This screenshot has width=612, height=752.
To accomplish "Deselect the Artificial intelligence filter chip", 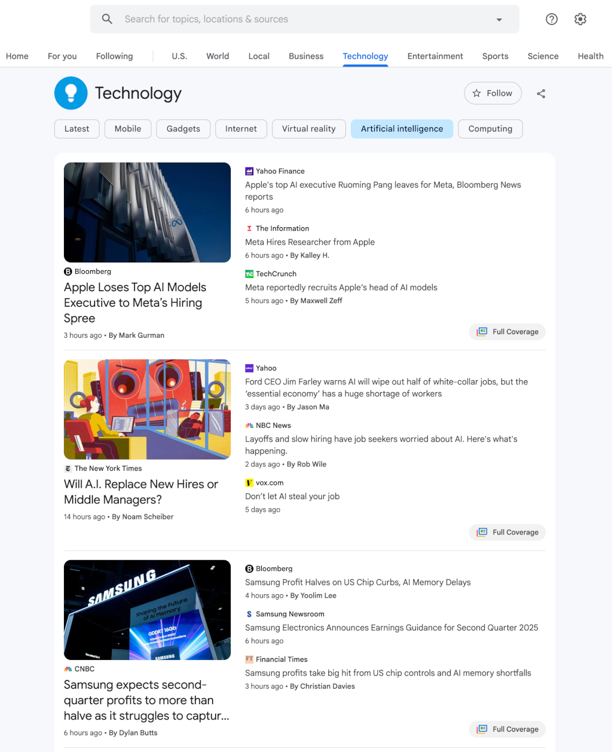I will (402, 129).
